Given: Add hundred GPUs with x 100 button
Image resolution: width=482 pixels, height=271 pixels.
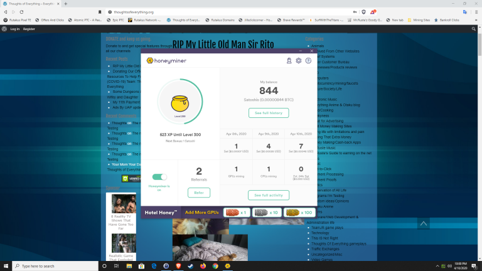Looking at the screenshot, I should click(x=299, y=212).
